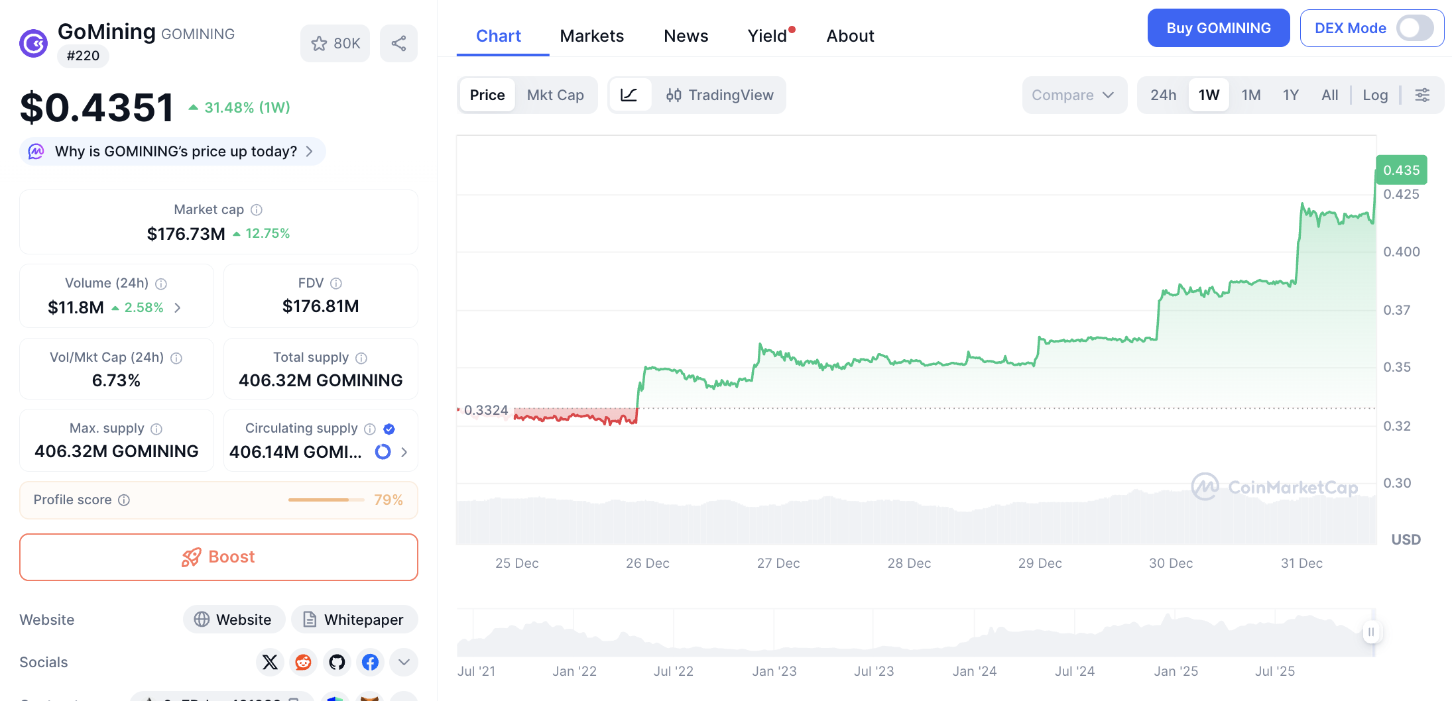The width and height of the screenshot is (1452, 701).
Task: Select the line chart view icon
Action: [x=629, y=95]
